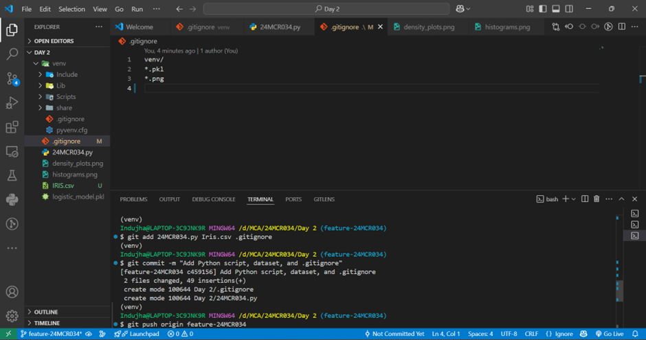Maximize the panel size
646x340 pixels.
(x=622, y=199)
